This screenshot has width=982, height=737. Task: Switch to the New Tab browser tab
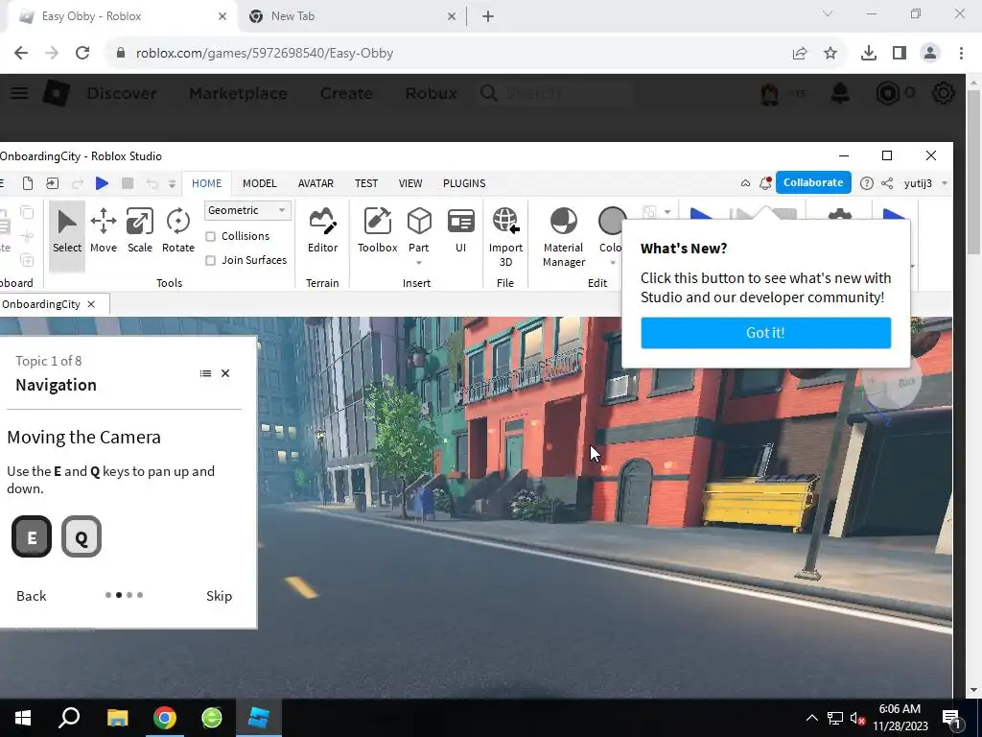tap(351, 16)
